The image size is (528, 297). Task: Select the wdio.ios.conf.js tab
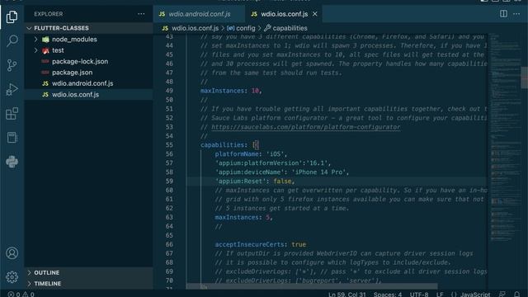(284, 14)
